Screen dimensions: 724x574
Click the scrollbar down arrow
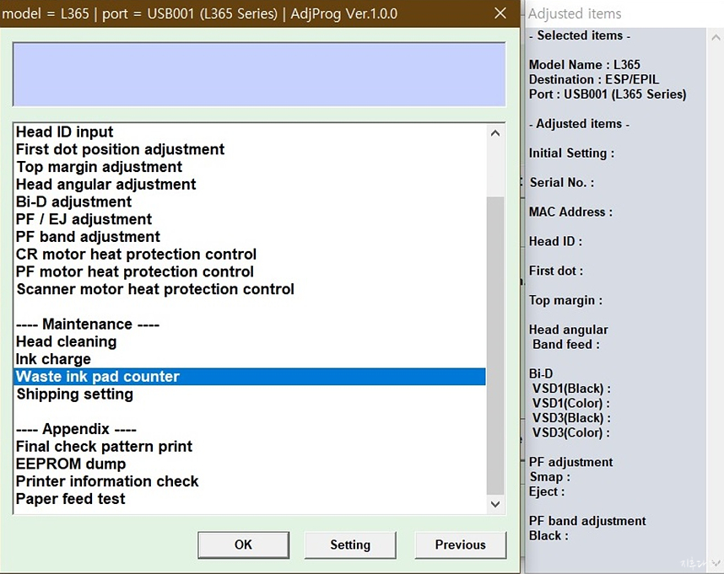pos(495,503)
